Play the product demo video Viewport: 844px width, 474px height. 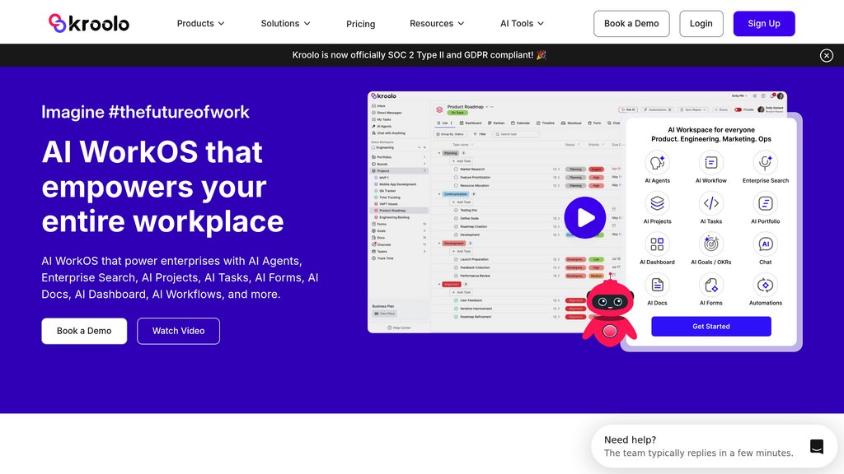[585, 217]
